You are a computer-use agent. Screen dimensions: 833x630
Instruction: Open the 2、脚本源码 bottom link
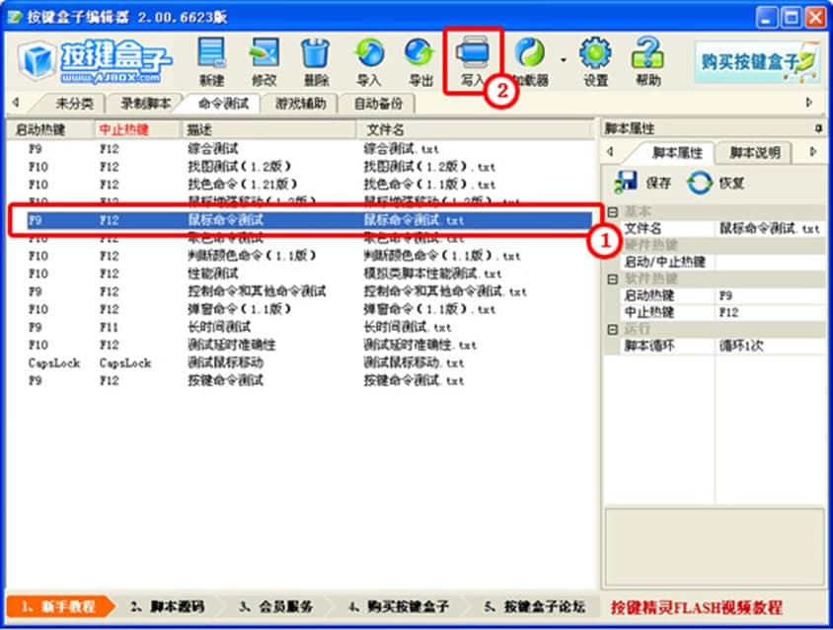(x=168, y=606)
